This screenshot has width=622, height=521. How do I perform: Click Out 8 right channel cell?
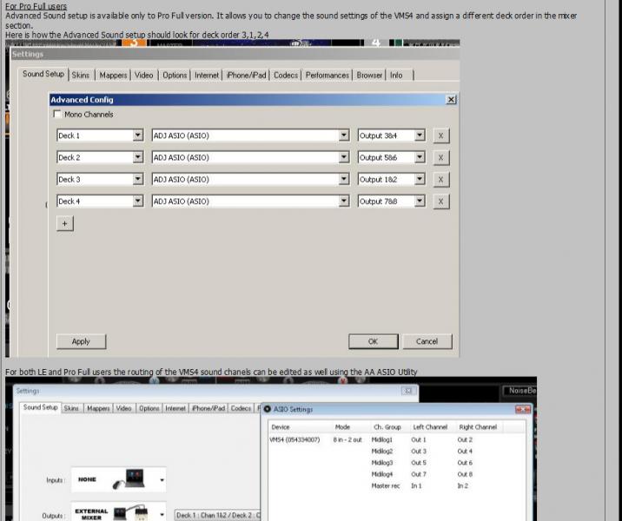(x=465, y=474)
